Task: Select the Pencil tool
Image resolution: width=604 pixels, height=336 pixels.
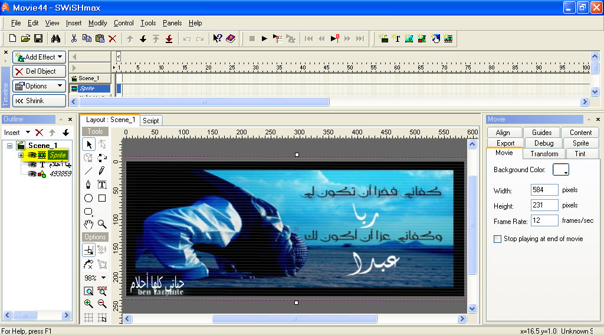Action: (101, 171)
